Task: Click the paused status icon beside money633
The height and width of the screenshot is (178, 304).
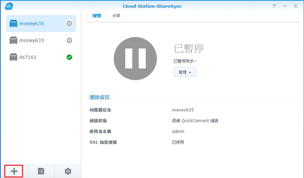Action: (69, 41)
